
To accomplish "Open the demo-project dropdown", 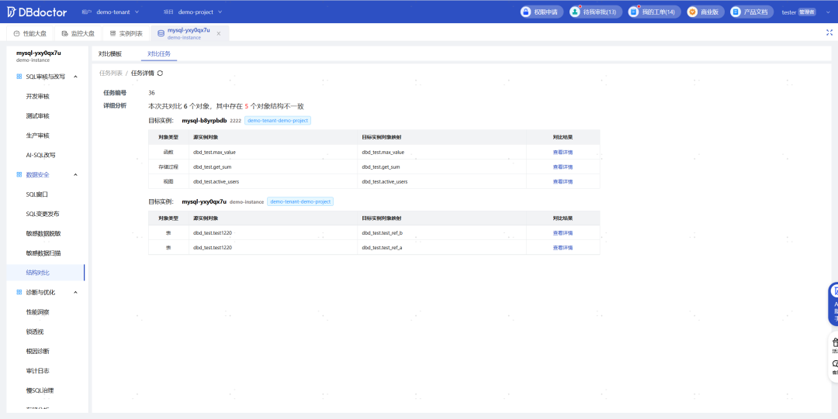I will 200,12.
